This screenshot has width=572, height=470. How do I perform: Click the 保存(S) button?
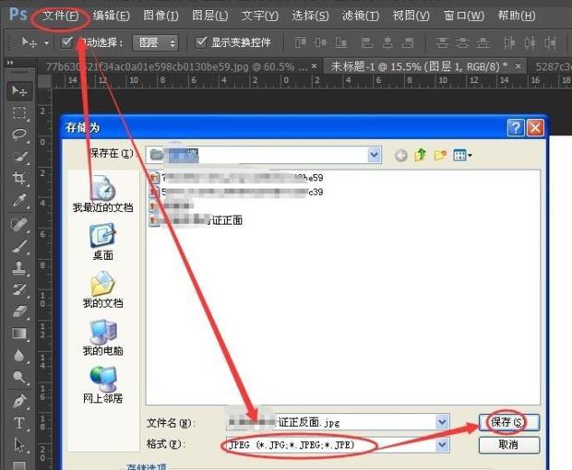coord(507,422)
